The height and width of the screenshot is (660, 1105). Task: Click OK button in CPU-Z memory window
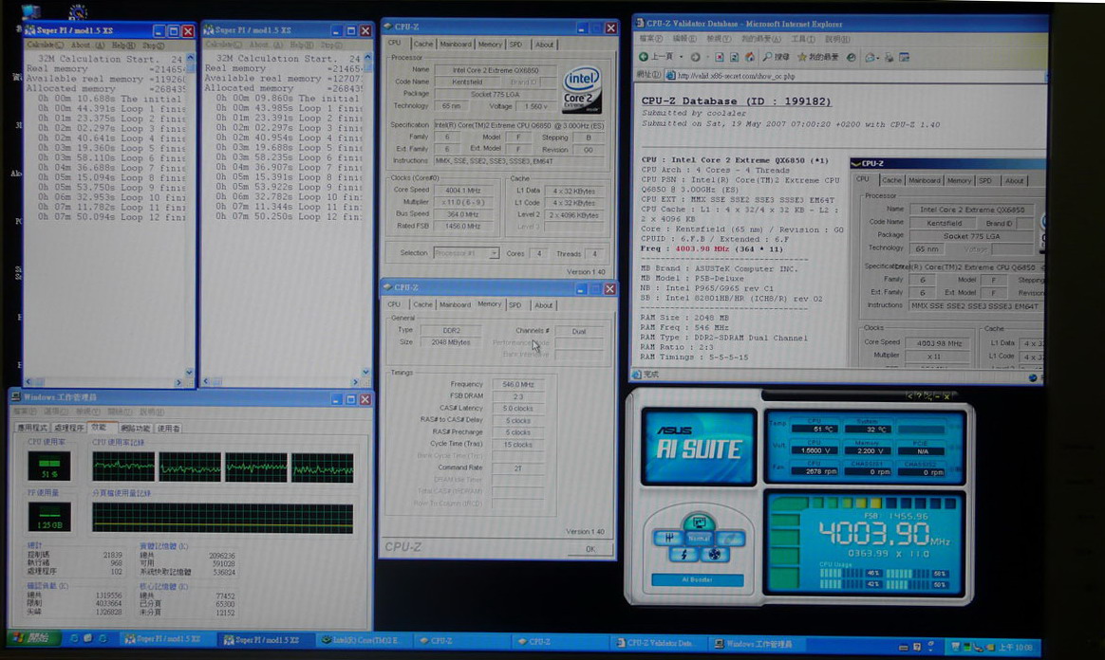pos(590,548)
